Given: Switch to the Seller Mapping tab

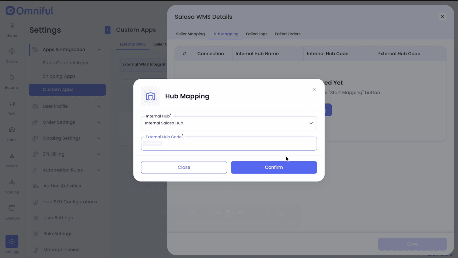Looking at the screenshot, I should point(190,34).
